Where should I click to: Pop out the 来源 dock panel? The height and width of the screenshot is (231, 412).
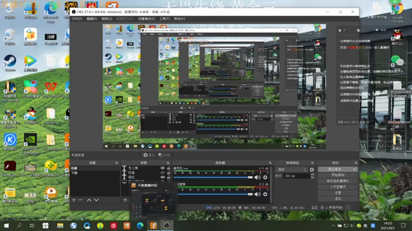click(x=168, y=163)
